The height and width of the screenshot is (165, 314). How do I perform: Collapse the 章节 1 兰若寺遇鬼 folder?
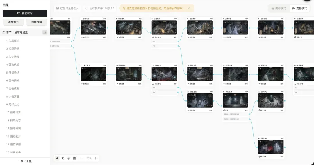4,32
